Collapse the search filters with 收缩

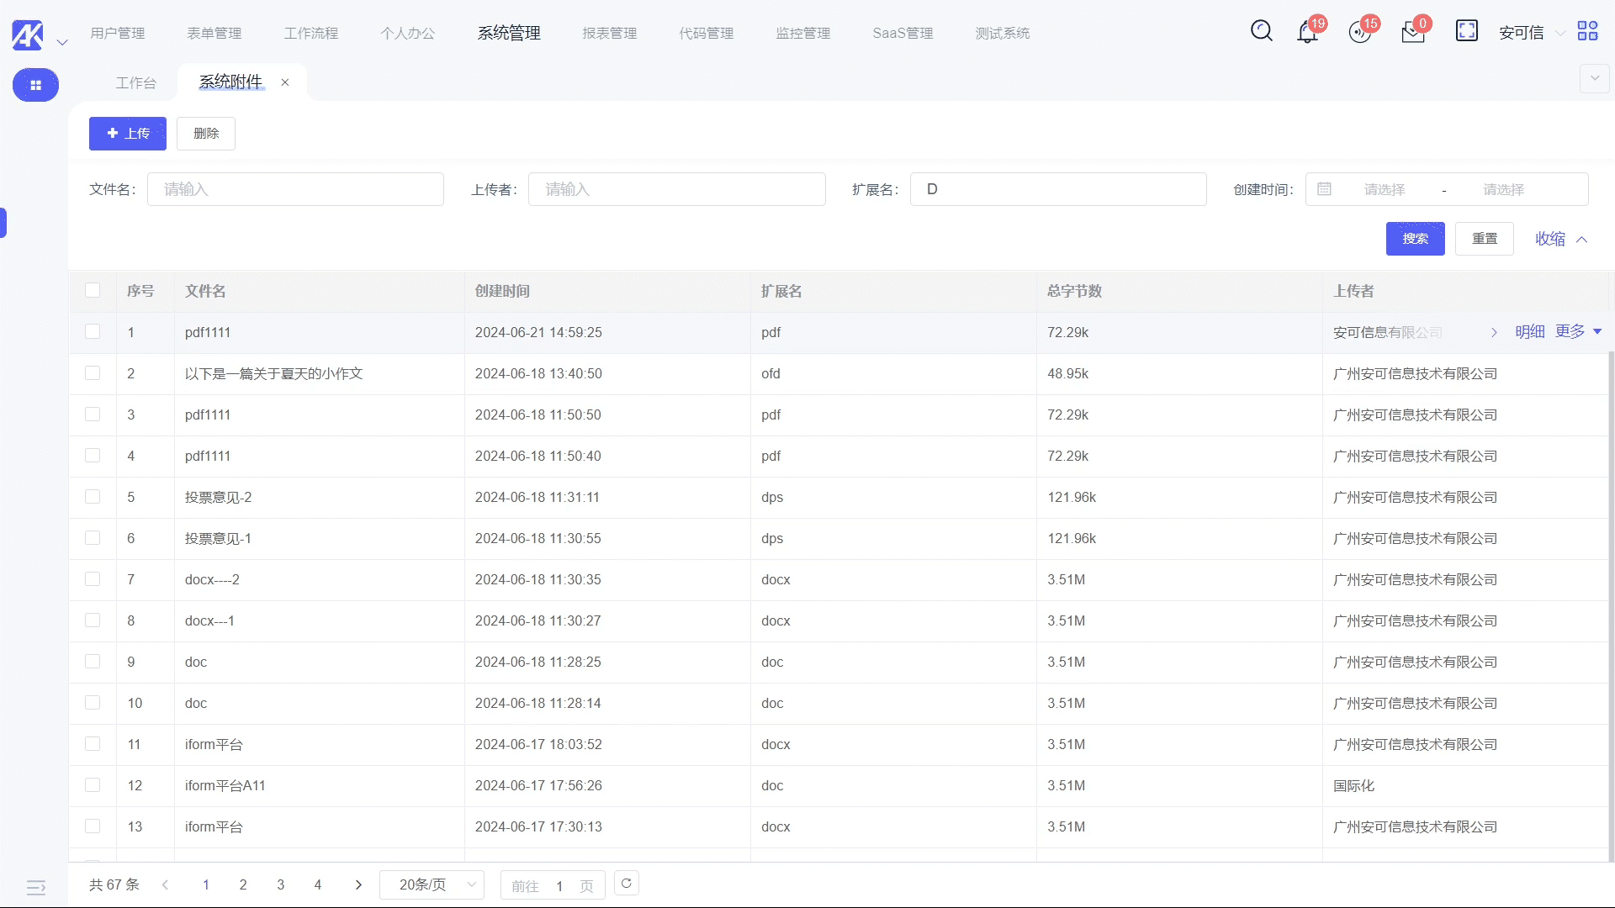tap(1560, 239)
